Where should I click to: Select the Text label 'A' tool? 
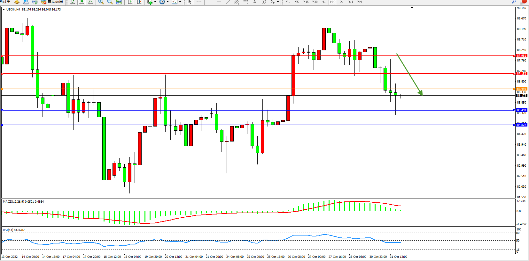point(254,2)
